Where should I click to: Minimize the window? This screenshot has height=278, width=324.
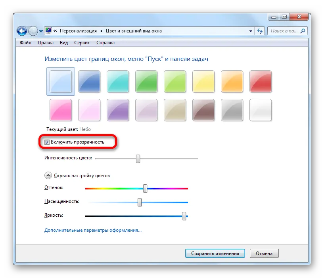[274, 17]
